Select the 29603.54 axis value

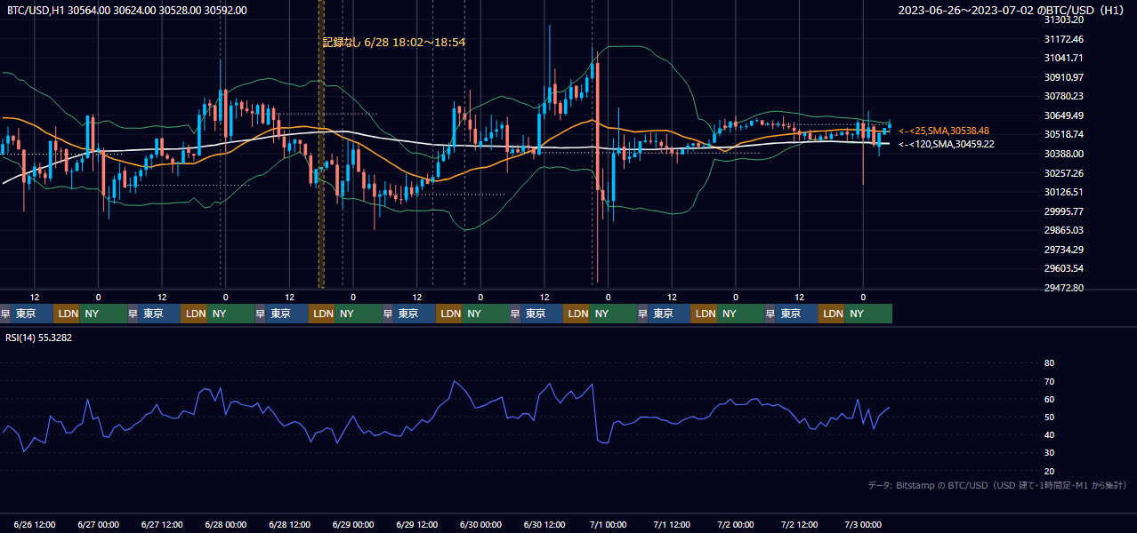pos(1063,268)
